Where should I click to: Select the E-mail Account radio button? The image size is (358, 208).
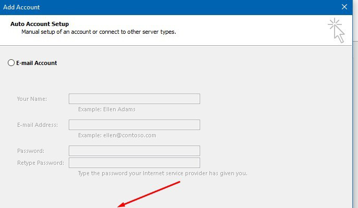(x=11, y=63)
